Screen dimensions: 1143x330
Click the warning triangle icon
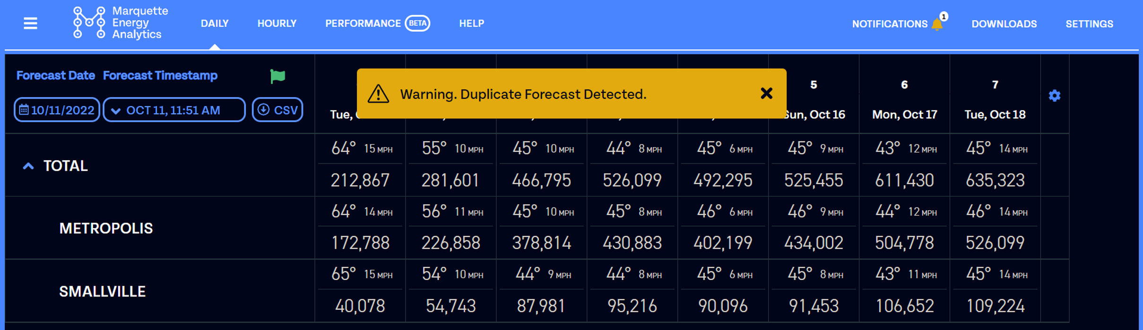coord(378,94)
